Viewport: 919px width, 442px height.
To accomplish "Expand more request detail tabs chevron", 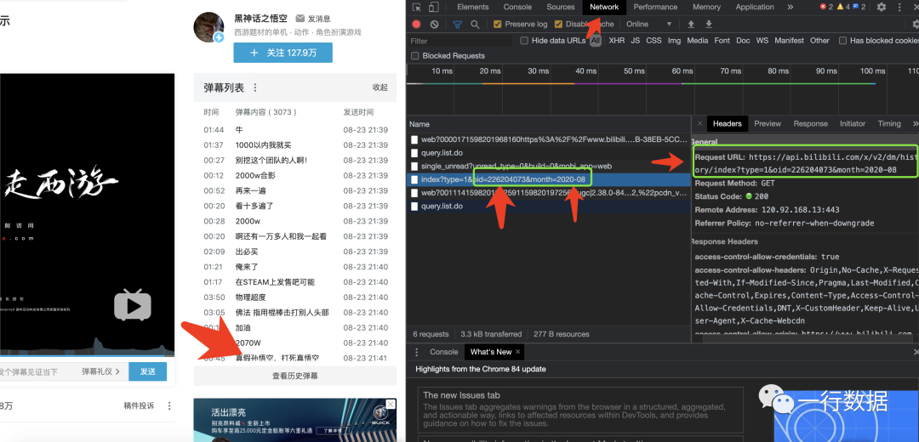I will 916,123.
